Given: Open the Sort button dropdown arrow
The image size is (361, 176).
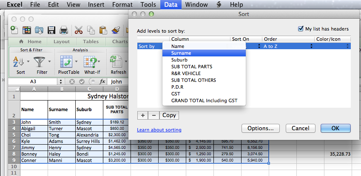Looking at the screenshot, I should pyautogui.click(x=28, y=62).
